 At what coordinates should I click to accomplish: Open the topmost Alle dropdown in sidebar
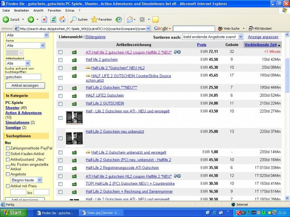(x=27, y=35)
